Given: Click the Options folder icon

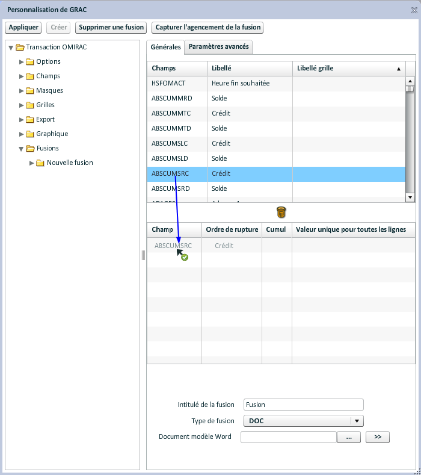Looking at the screenshot, I should pyautogui.click(x=29, y=61).
